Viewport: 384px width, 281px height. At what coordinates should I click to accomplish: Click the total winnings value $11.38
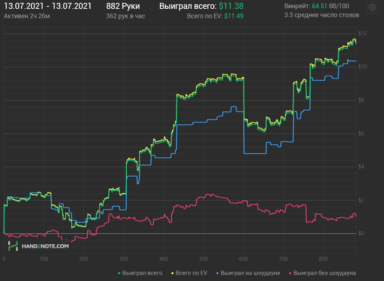click(x=231, y=6)
